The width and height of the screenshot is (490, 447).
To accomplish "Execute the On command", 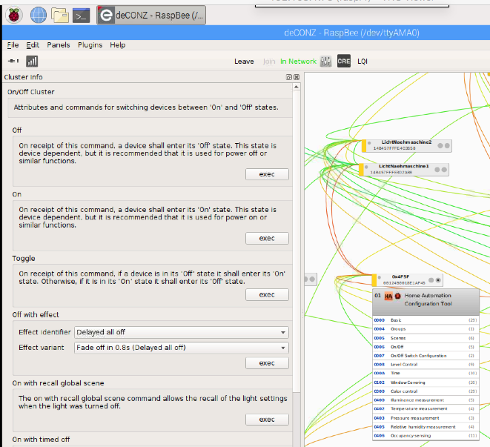I will [267, 238].
